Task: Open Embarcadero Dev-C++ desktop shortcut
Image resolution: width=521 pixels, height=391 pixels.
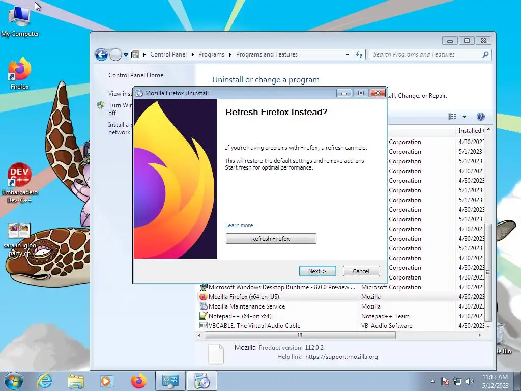Action: point(20,183)
